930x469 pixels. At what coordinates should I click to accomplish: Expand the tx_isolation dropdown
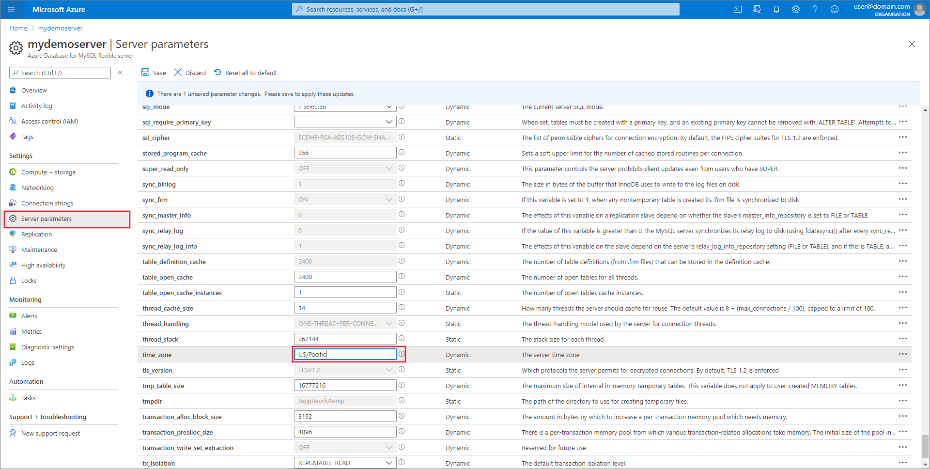[x=345, y=463]
